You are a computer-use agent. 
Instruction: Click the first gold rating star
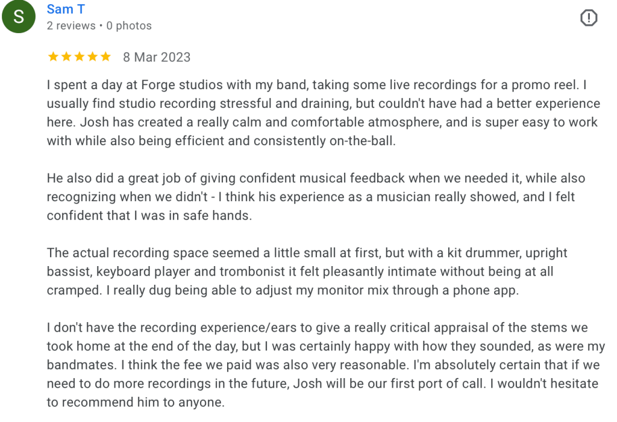[53, 57]
